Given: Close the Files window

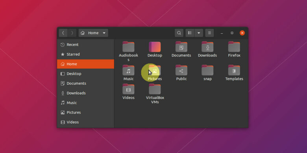Looking at the screenshot, I should click(x=242, y=33).
